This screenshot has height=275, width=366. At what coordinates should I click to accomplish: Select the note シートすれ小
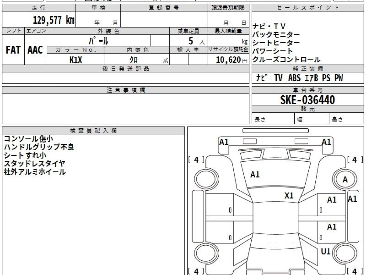pyautogui.click(x=25, y=155)
